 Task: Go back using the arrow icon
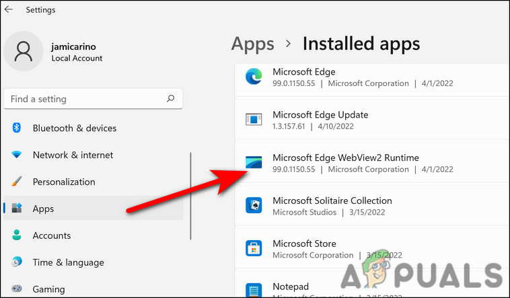(x=9, y=9)
